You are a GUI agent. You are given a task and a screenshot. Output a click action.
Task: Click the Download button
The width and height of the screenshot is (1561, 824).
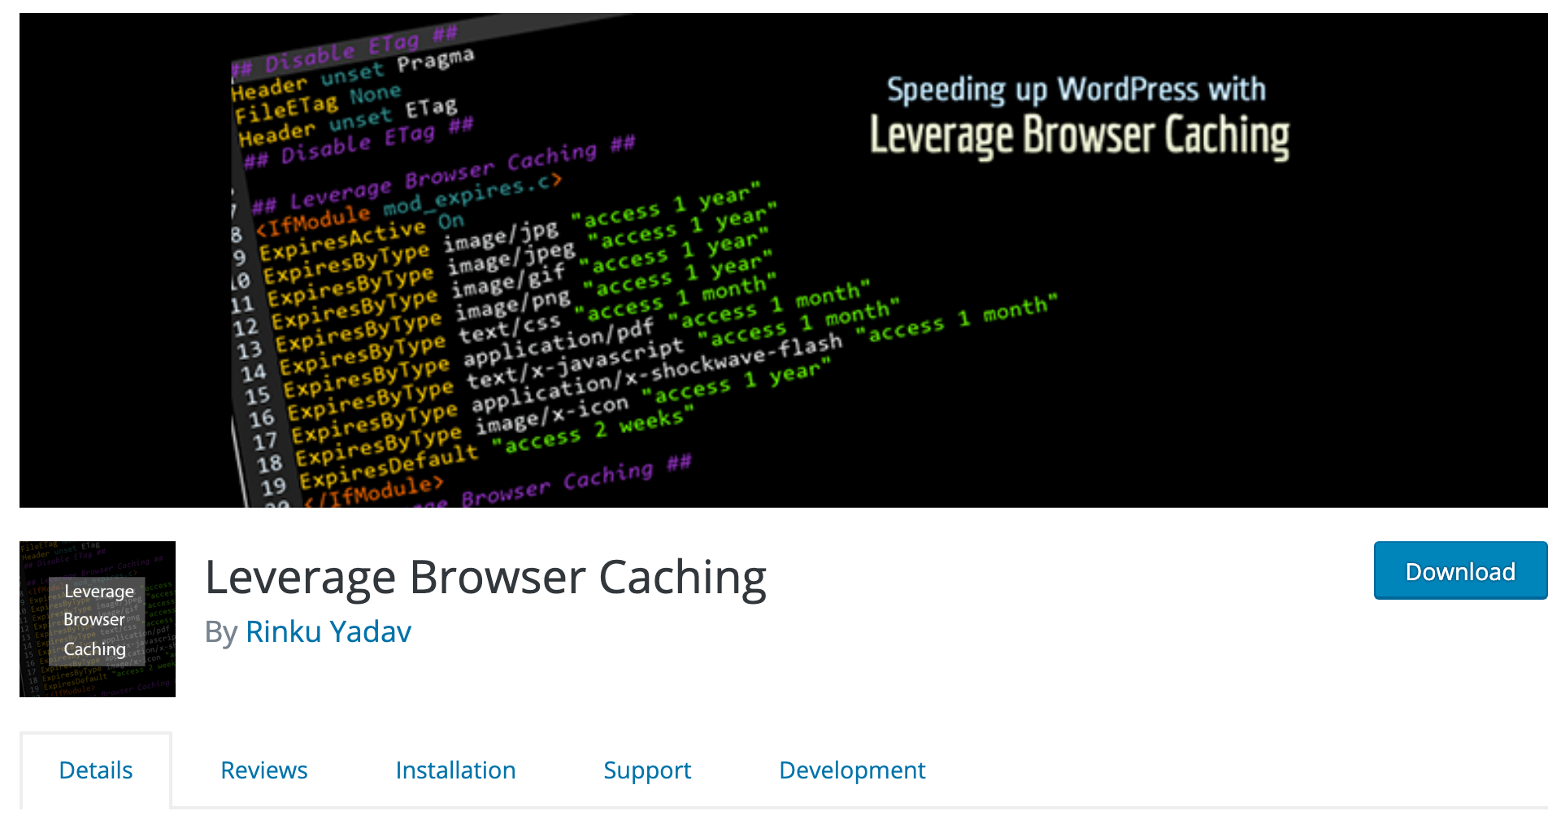coord(1460,570)
